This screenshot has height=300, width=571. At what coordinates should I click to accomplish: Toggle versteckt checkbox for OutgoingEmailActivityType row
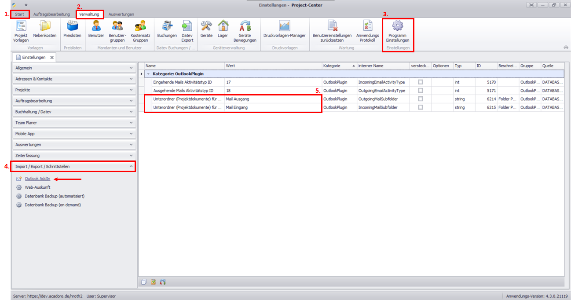click(421, 91)
